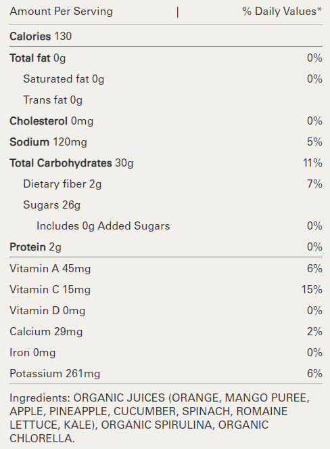Click the Vitamin C 15mg row

pos(166,289)
